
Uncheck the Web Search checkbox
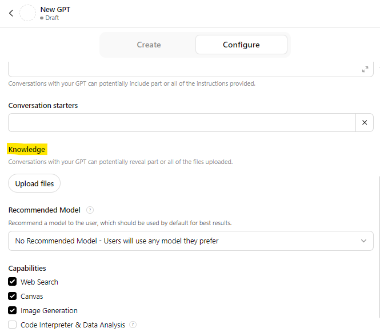click(x=13, y=282)
